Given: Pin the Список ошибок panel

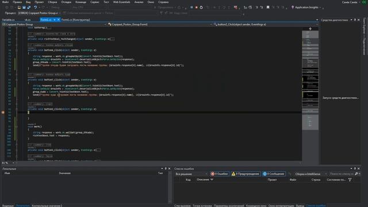Looking at the screenshot, I should [355, 168].
